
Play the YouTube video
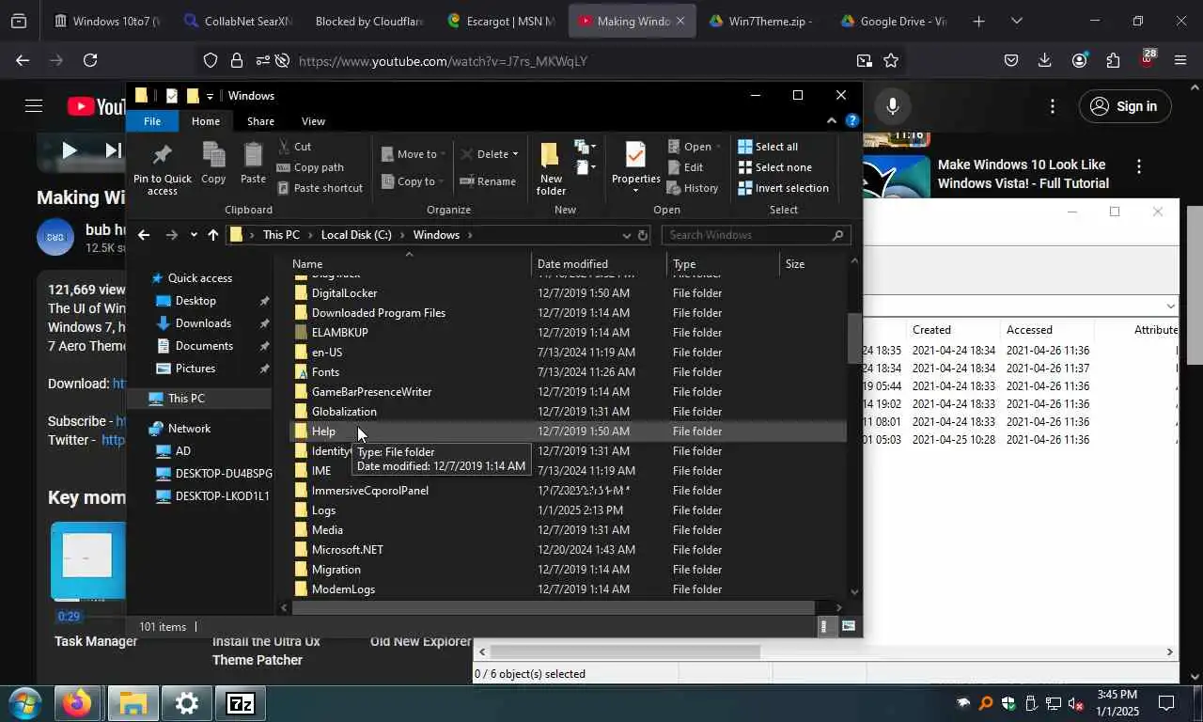click(69, 150)
